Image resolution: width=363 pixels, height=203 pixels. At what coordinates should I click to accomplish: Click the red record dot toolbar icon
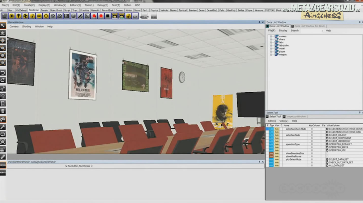tap(101, 16)
